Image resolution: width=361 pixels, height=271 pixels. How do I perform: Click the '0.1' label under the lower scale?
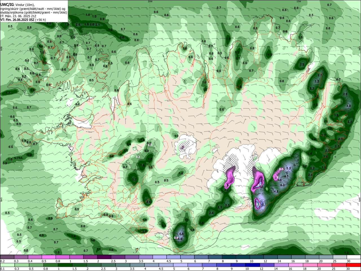[2, 269]
